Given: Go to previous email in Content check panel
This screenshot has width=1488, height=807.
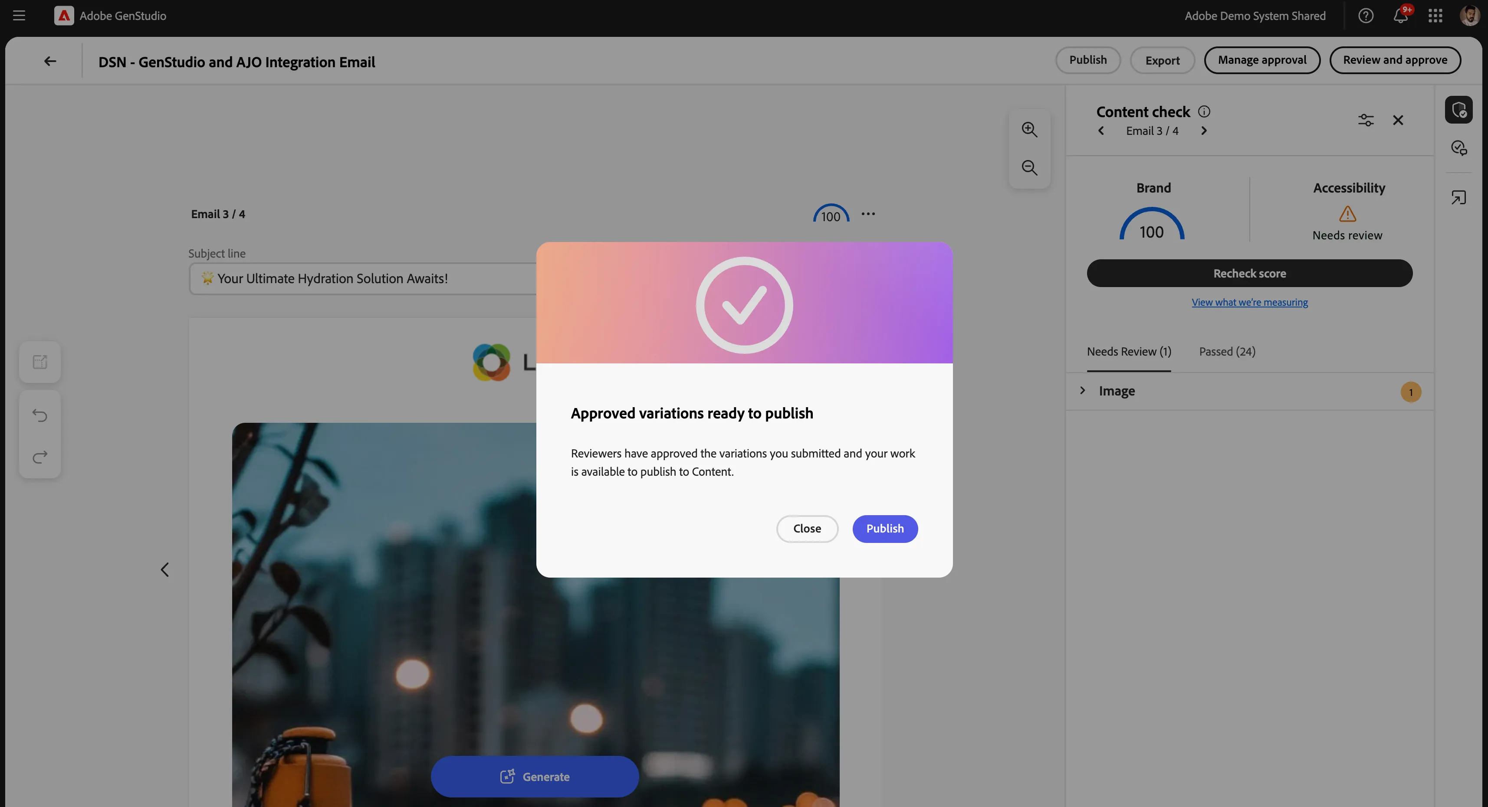Looking at the screenshot, I should point(1101,131).
